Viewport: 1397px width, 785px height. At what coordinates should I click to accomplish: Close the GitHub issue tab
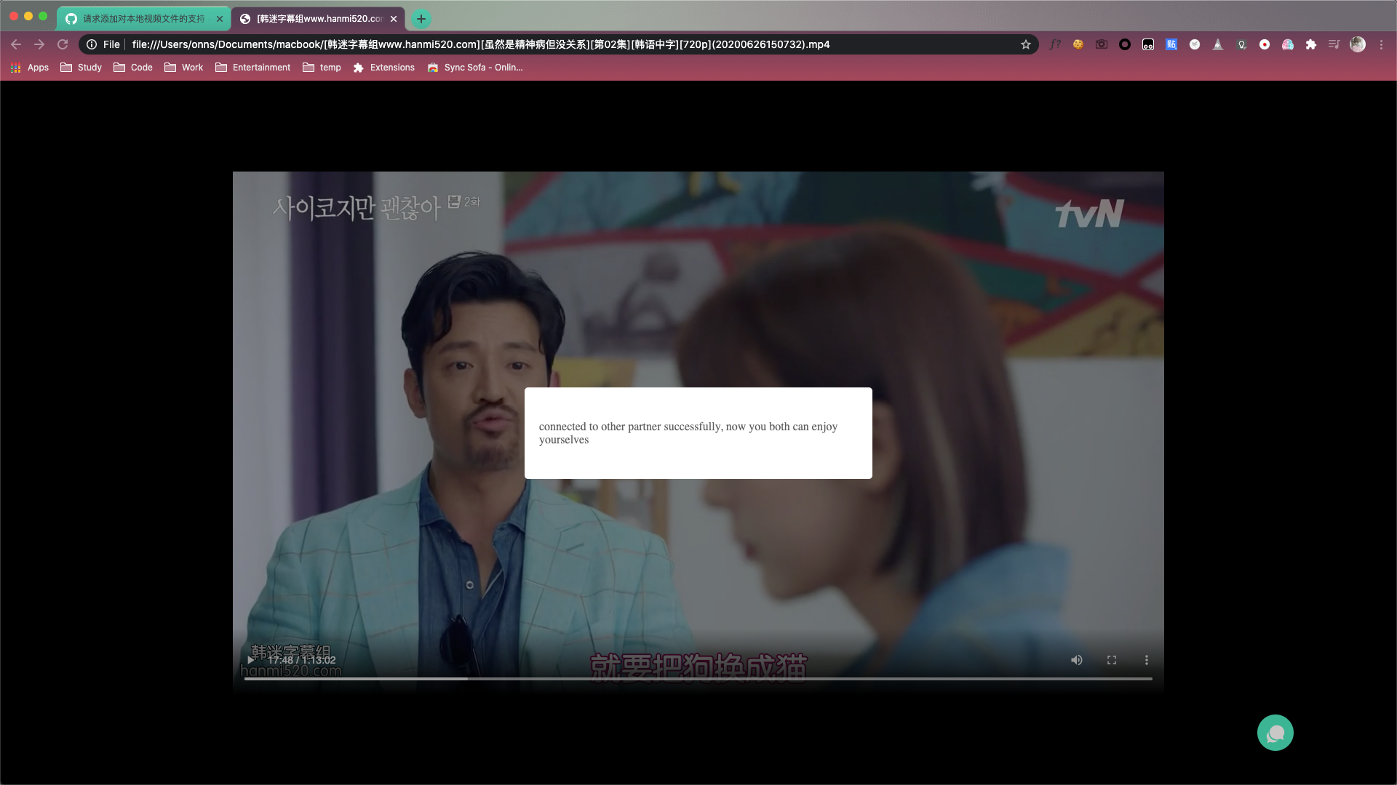[220, 19]
